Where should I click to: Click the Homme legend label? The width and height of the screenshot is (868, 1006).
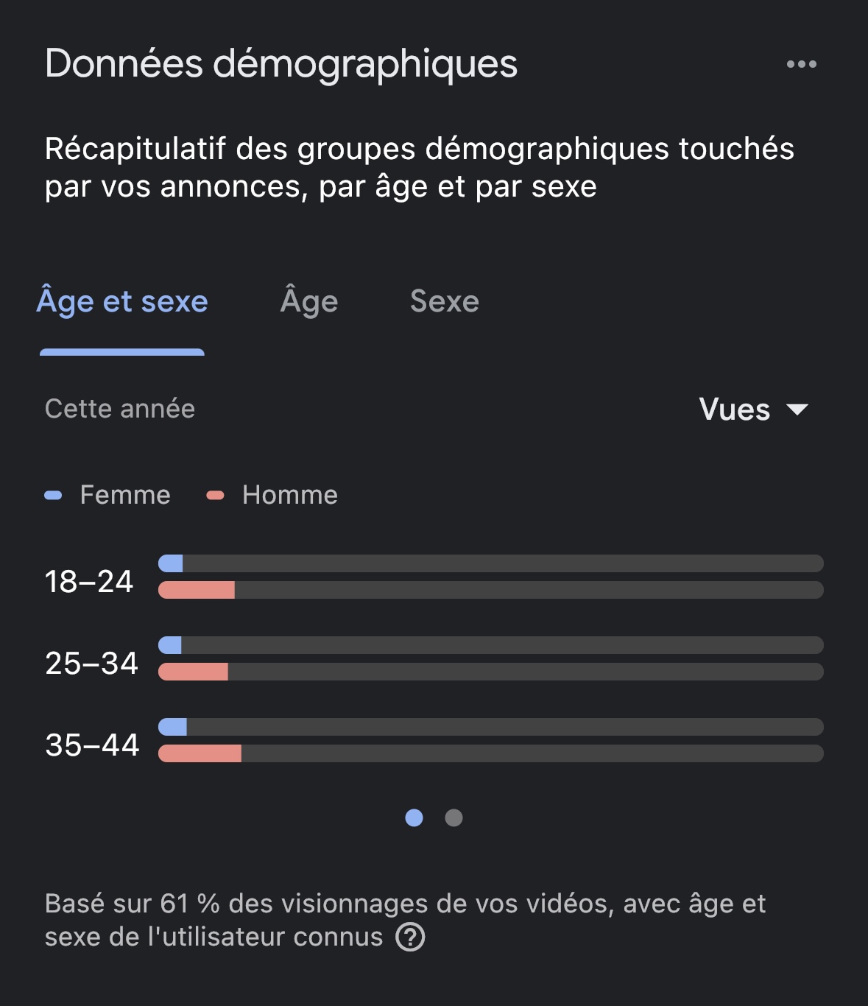290,495
